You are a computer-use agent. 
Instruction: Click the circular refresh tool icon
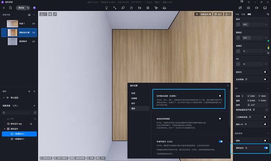pyautogui.click(x=131, y=8)
